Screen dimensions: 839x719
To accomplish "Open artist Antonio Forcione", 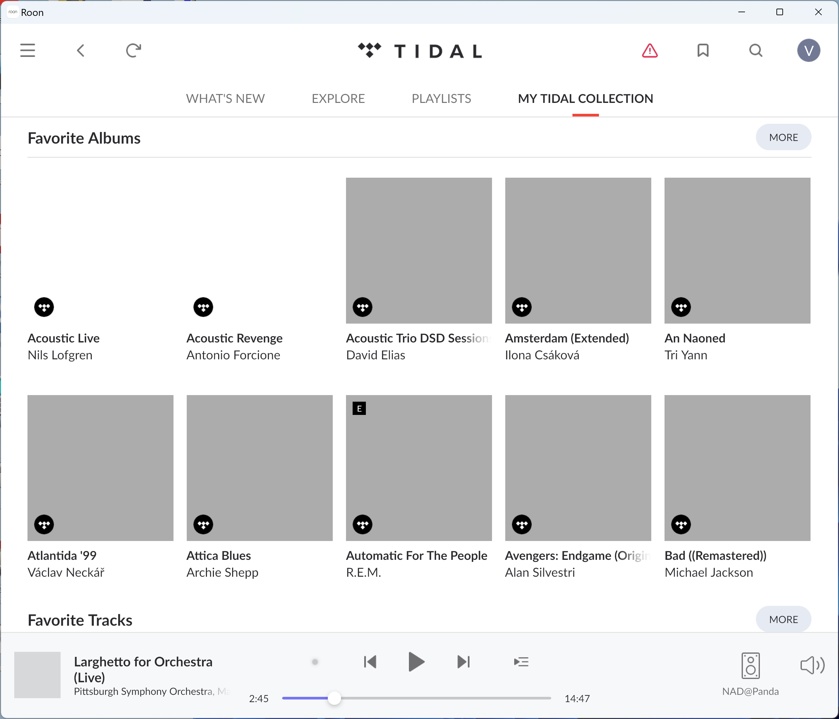I will 233,355.
